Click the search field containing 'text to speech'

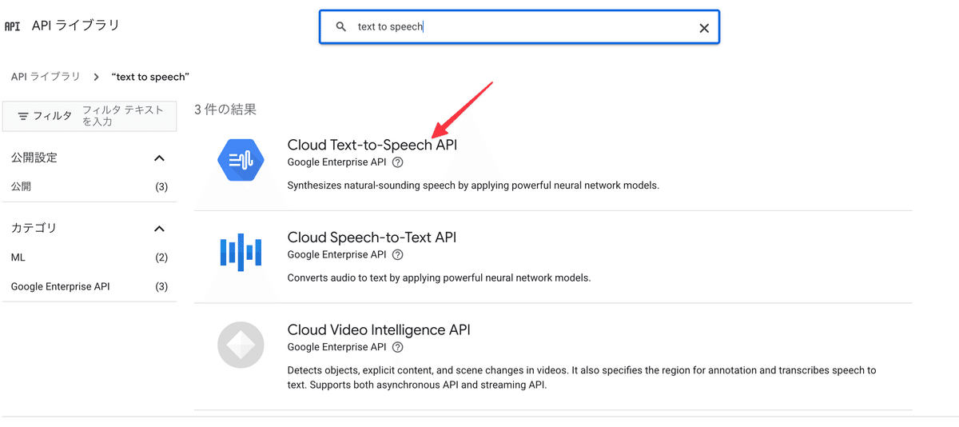(519, 26)
